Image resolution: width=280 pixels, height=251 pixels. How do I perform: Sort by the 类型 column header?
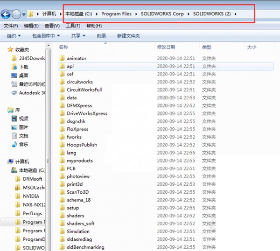(x=207, y=47)
